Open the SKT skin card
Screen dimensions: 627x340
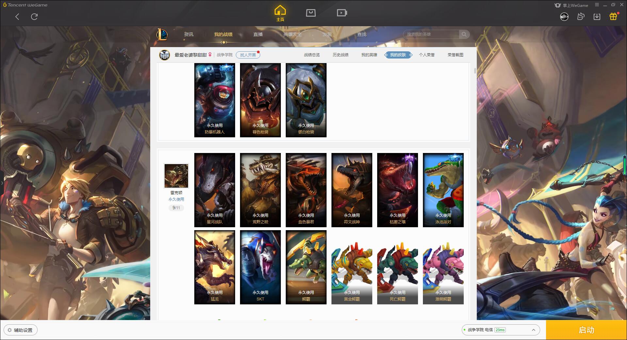point(260,267)
